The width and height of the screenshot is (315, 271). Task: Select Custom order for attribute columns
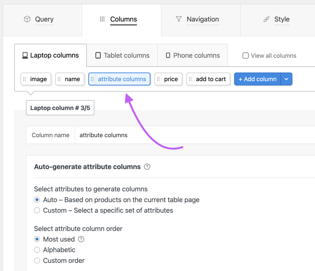[x=37, y=260]
